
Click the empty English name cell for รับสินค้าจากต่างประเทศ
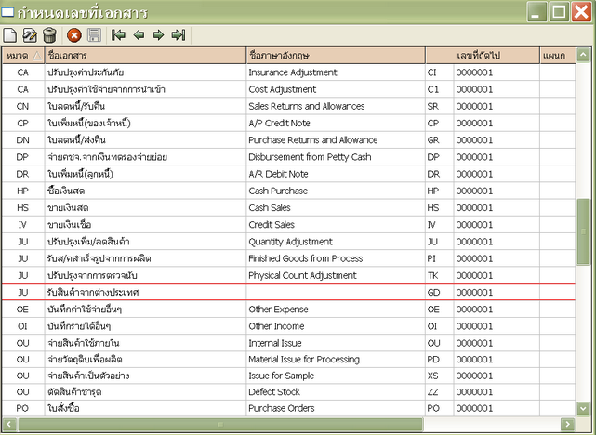click(334, 292)
